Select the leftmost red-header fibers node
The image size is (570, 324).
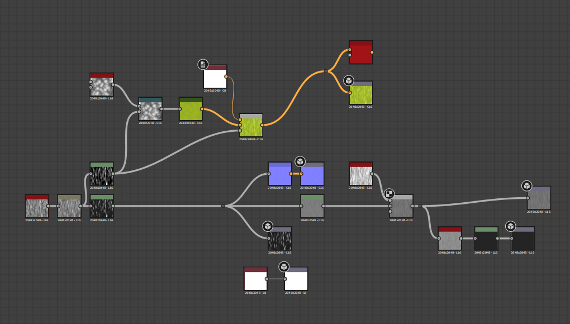(37, 207)
